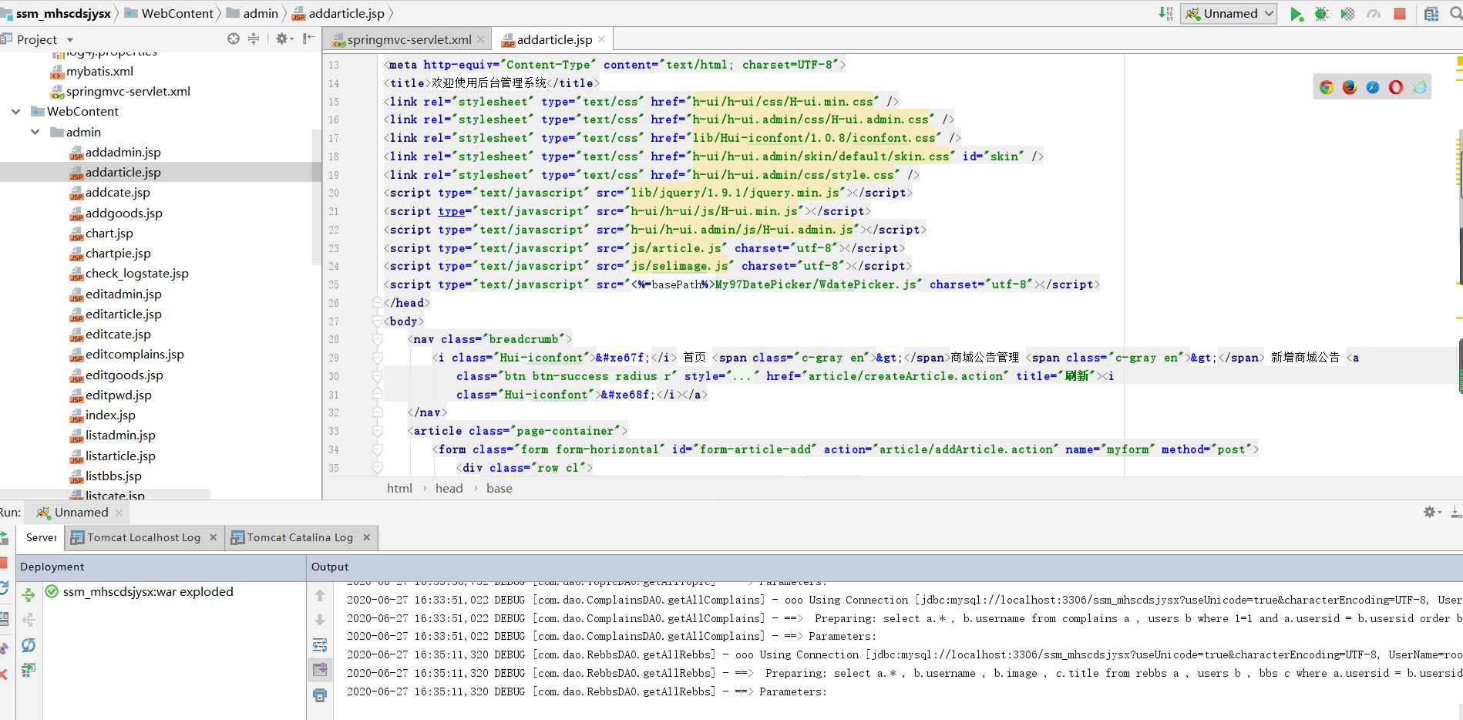The image size is (1463, 720).
Task: Select the addarticle.jsp editor tab
Action: click(554, 39)
